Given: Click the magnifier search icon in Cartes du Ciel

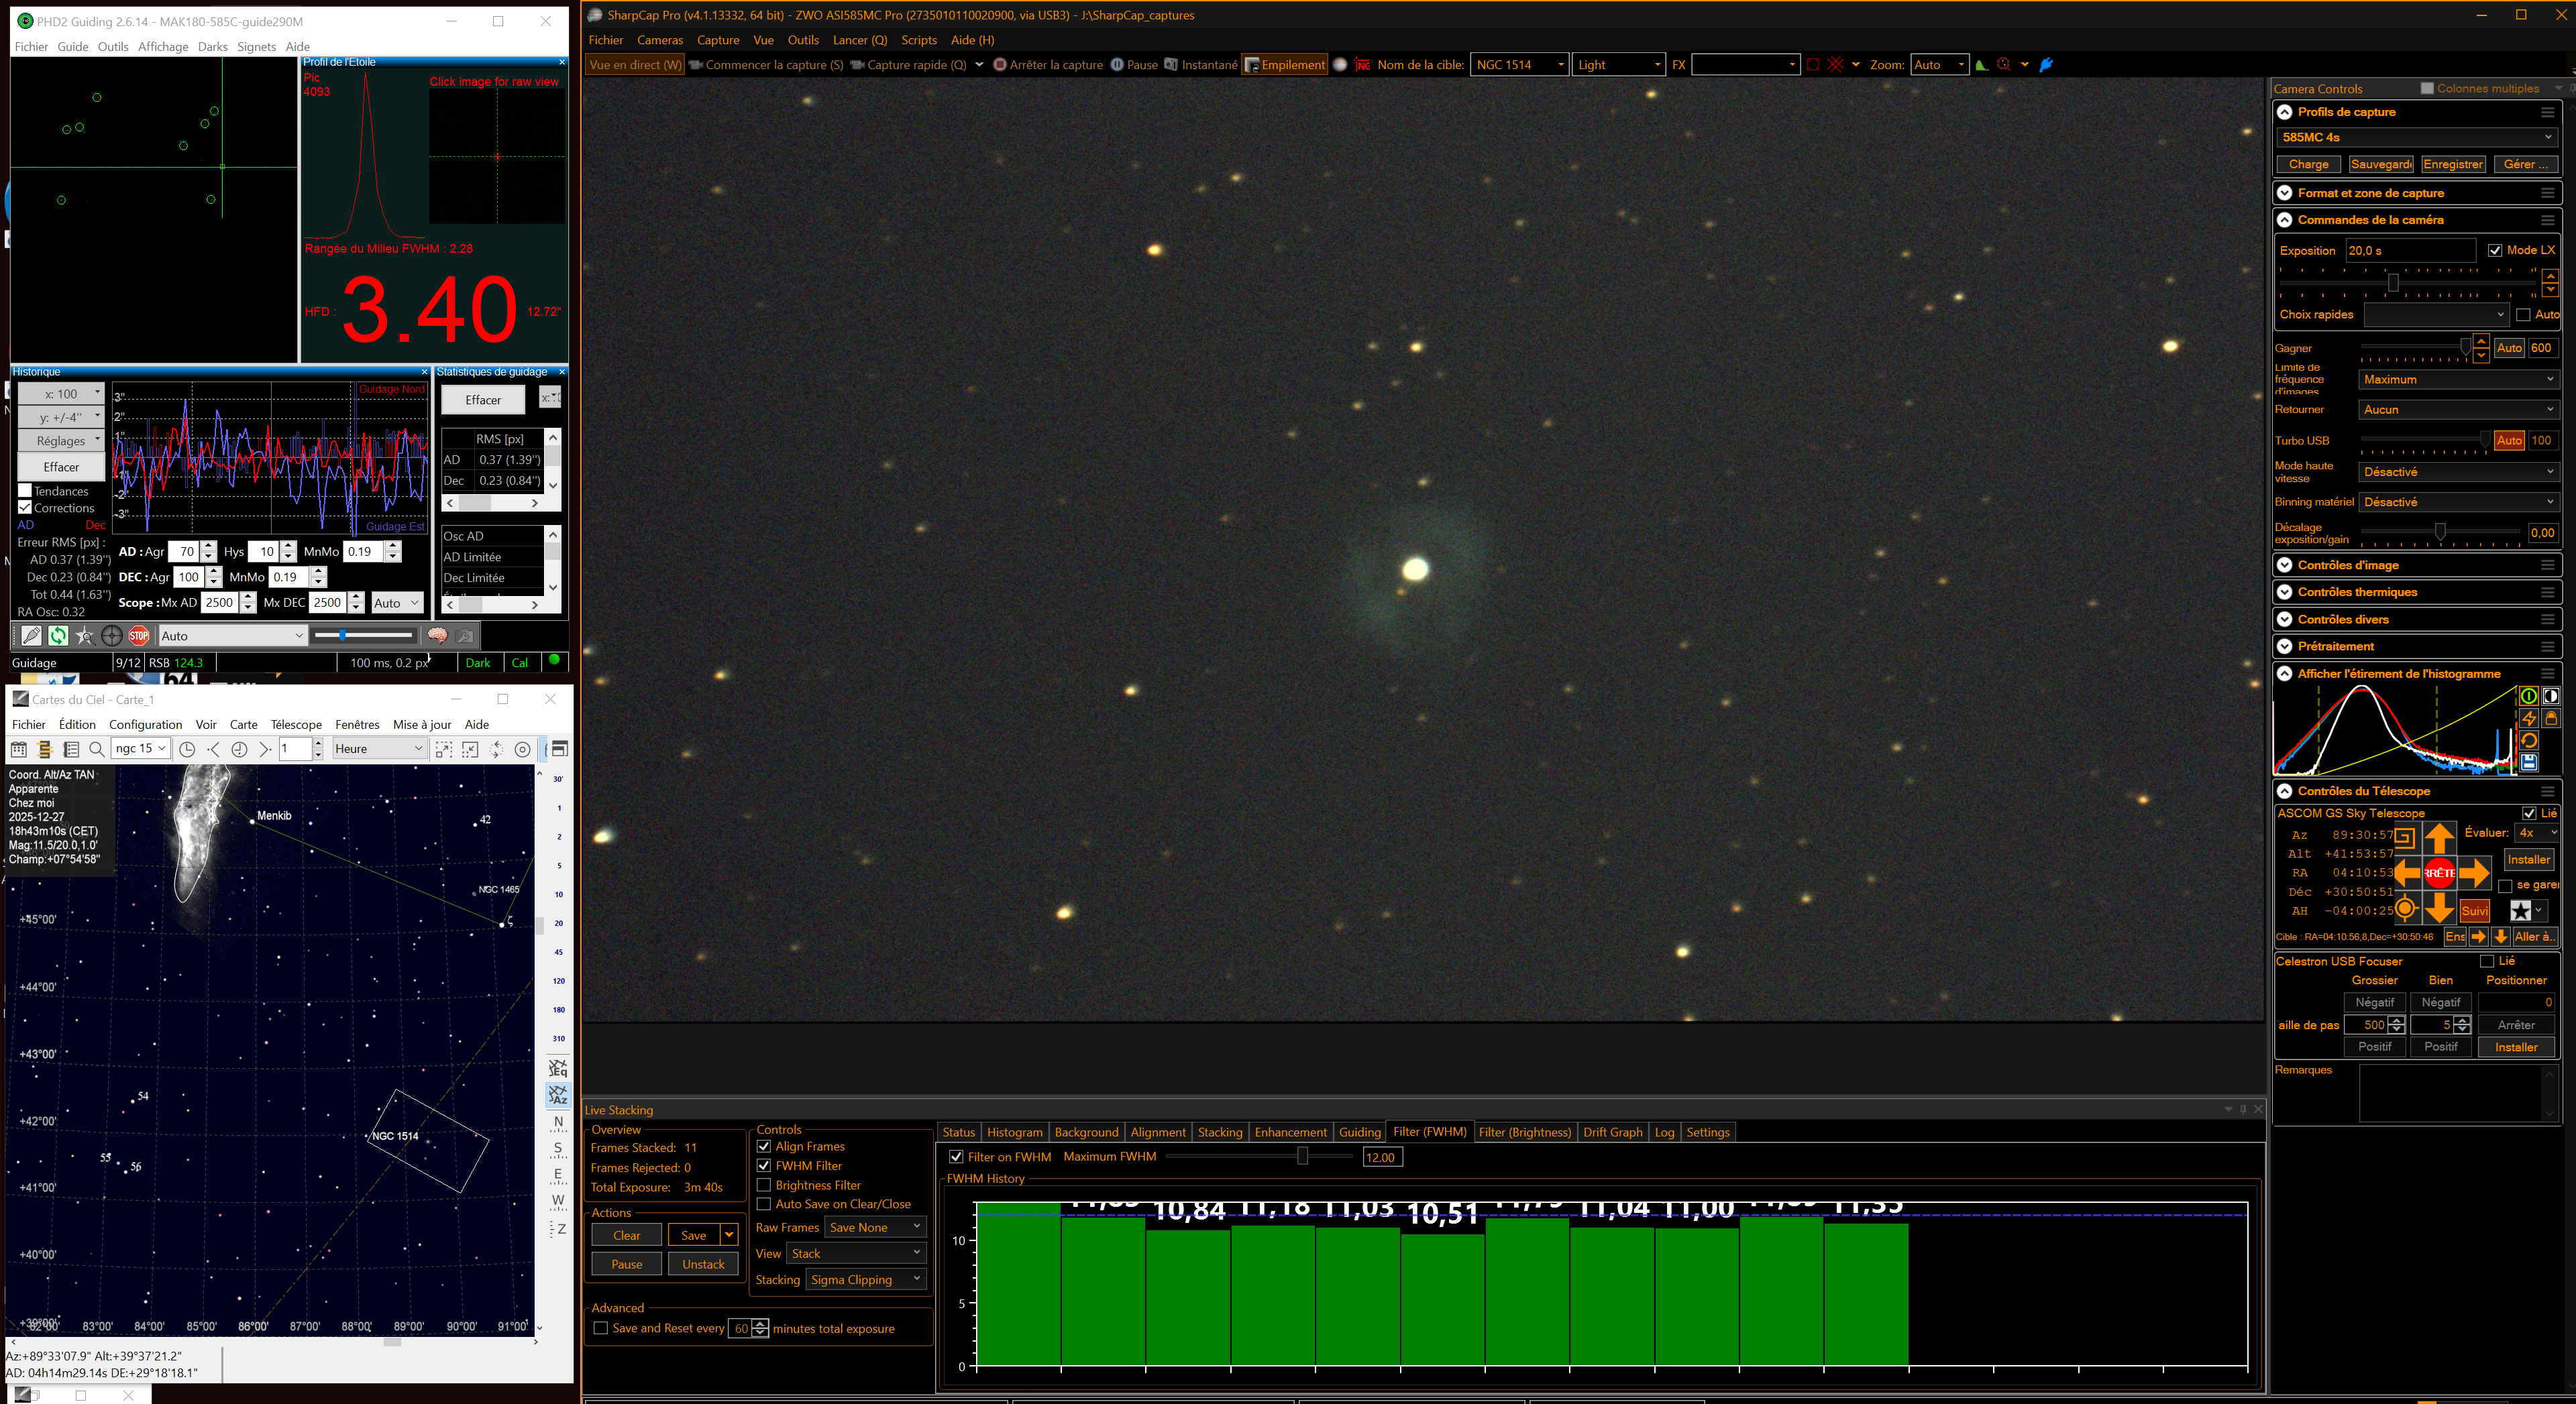Looking at the screenshot, I should [x=97, y=748].
